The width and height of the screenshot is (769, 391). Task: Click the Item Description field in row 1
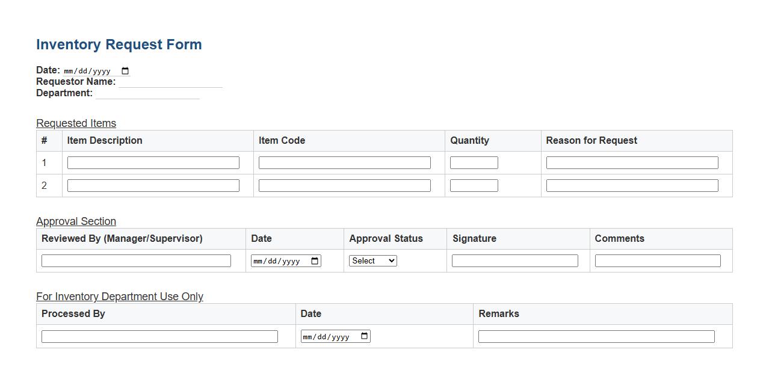tap(153, 162)
